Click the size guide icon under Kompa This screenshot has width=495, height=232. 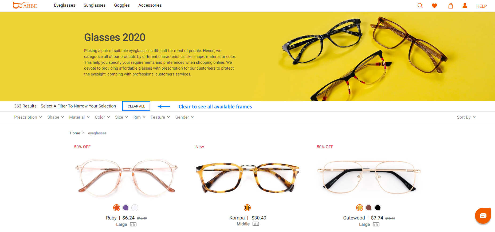click(x=256, y=224)
